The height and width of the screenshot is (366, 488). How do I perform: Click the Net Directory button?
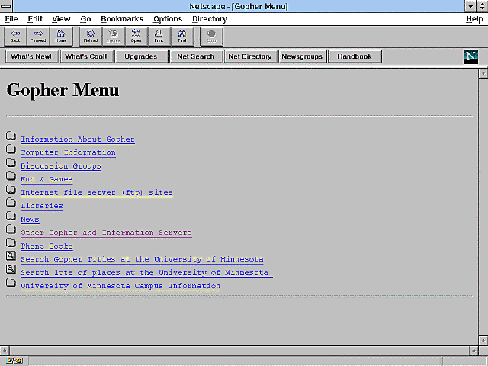251,56
